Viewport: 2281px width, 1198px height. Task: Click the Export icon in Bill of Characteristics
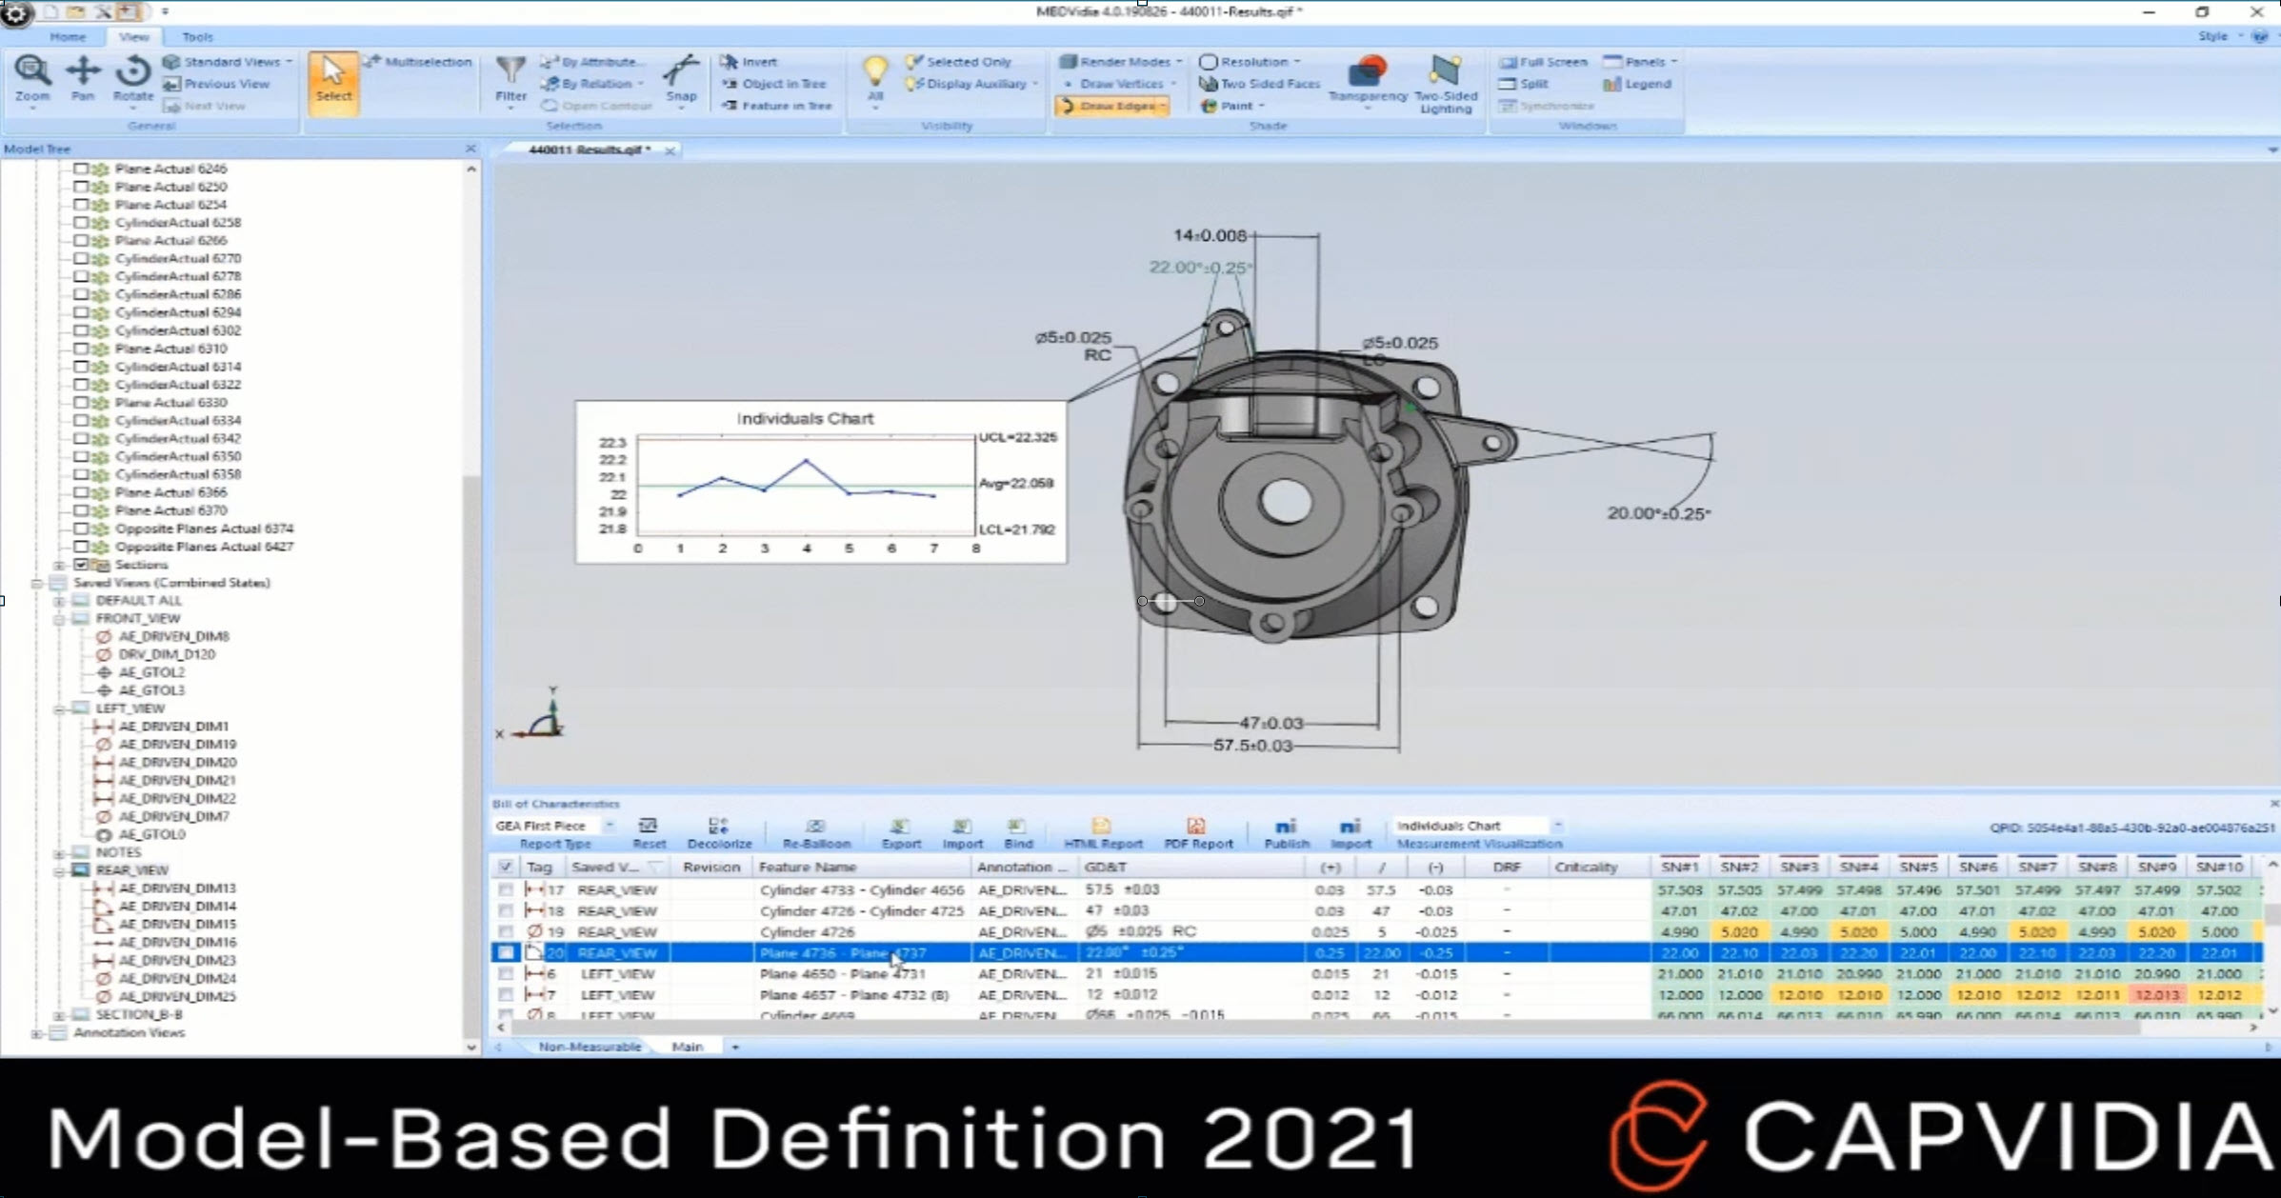(x=900, y=829)
